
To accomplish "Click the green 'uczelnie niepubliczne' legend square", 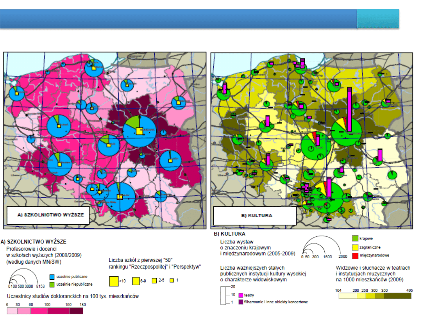I will coord(52,284).
